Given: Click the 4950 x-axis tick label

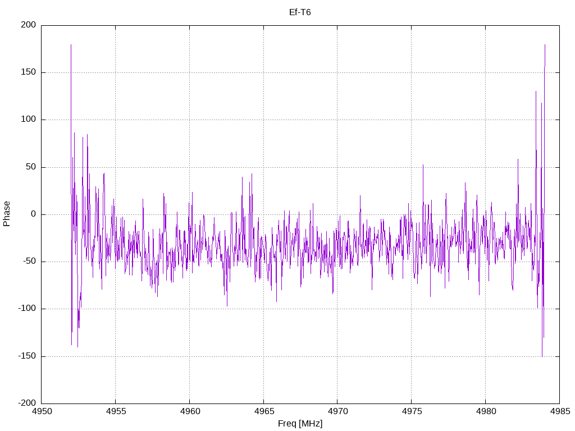Looking at the screenshot, I should 42,411.
